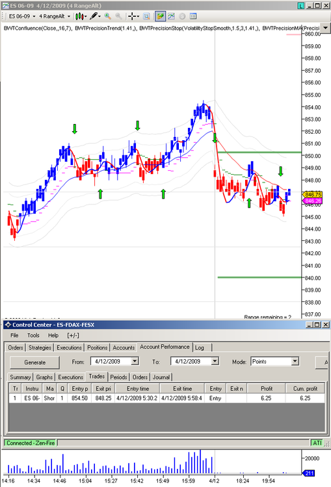331x487 pixels.
Task: Click the grey round strategies icon
Action: 182,16
